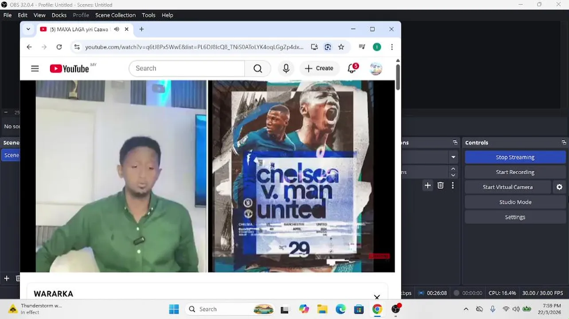Viewport: 569px width, 319px height.
Task: Launch Copilot from the taskbar
Action: (304, 309)
